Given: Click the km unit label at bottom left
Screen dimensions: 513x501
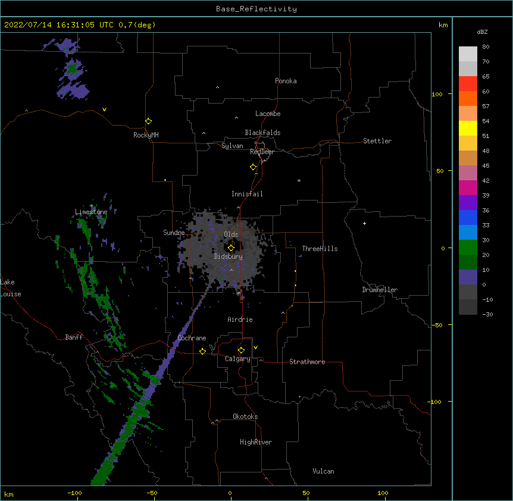Looking at the screenshot, I should pos(9,494).
